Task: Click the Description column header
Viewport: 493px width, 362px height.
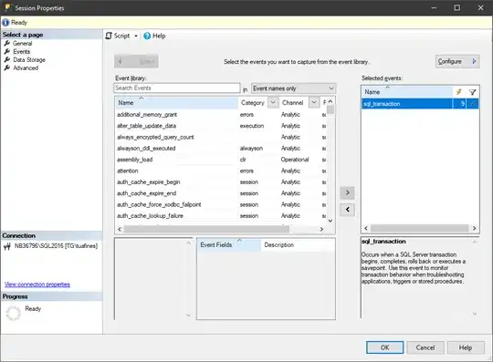Action: (x=298, y=245)
